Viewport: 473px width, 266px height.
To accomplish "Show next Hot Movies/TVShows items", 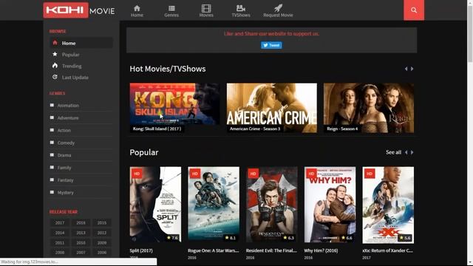I will [412, 69].
